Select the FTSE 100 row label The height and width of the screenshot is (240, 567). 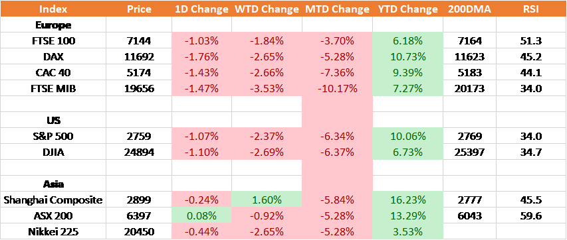click(x=53, y=41)
